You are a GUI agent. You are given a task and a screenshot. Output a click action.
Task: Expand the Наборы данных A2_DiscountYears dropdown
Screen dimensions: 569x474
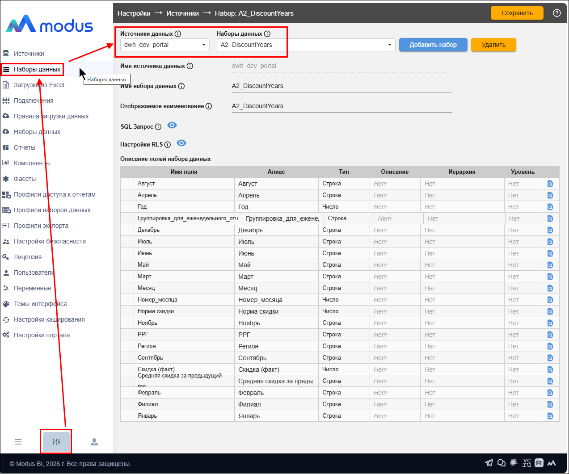click(x=306, y=45)
